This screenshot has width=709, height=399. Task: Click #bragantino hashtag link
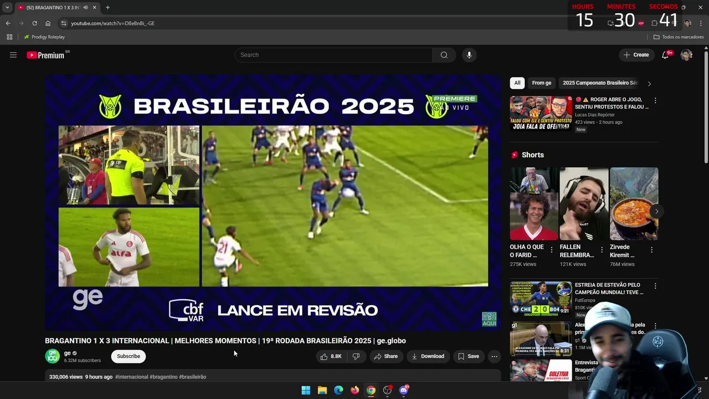point(163,377)
